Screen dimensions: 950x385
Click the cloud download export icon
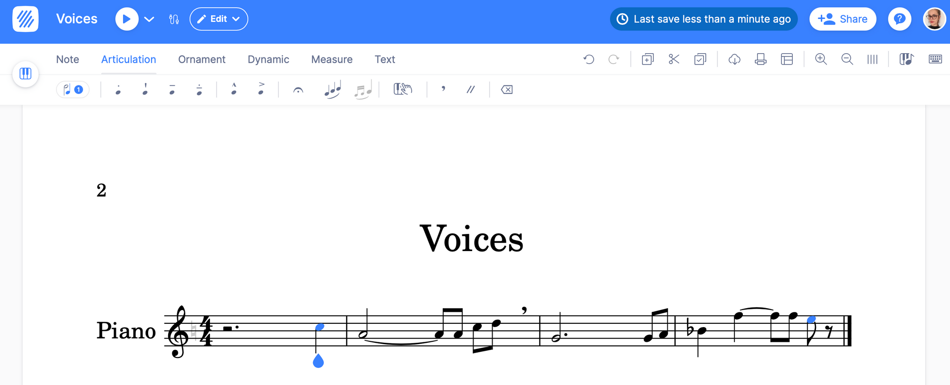coord(734,59)
